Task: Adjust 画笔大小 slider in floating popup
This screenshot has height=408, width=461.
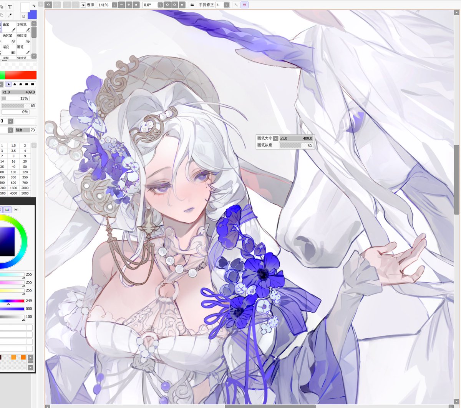Action: [296, 138]
